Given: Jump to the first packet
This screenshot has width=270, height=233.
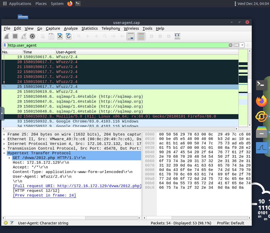Looking at the screenshot, I should click(x=113, y=36).
